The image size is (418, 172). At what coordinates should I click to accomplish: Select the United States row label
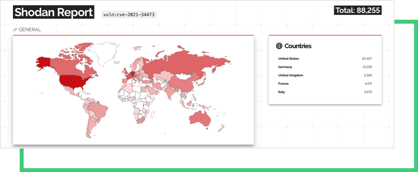pos(288,59)
